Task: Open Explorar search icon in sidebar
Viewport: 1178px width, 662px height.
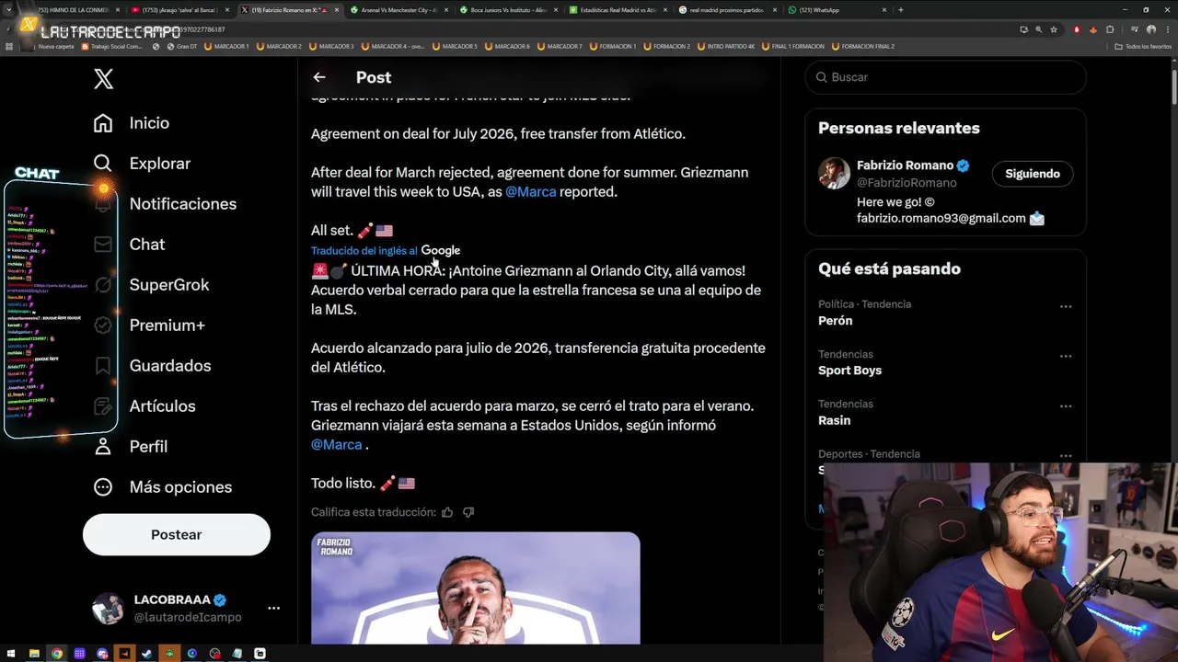Action: click(103, 164)
